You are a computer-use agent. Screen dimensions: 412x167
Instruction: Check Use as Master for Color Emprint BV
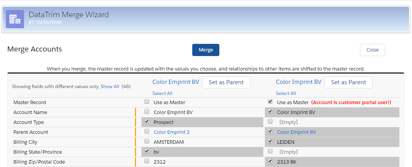[x=147, y=102]
